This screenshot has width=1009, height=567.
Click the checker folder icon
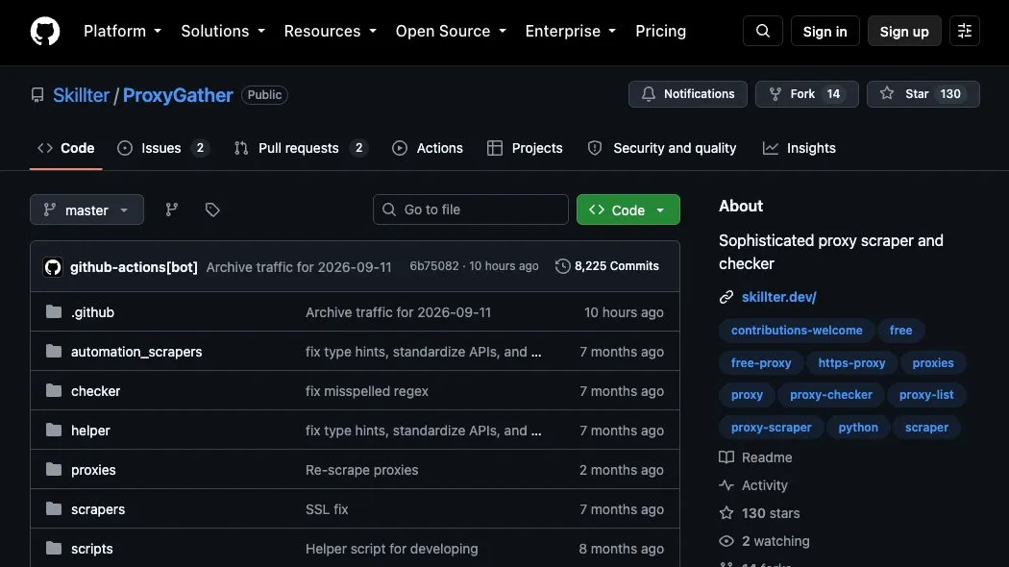[x=54, y=391]
